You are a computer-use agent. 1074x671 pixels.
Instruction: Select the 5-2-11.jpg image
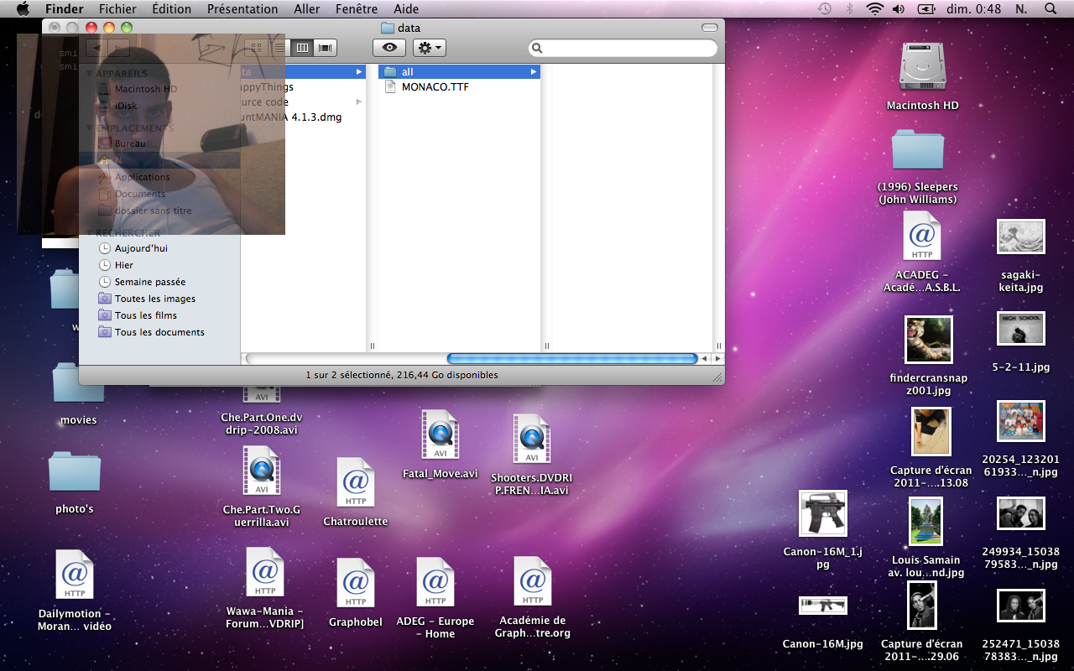pos(1020,328)
